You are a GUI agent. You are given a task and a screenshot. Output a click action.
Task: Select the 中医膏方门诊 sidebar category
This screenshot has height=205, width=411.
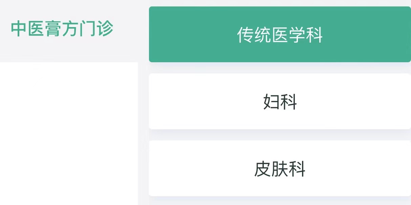(62, 29)
